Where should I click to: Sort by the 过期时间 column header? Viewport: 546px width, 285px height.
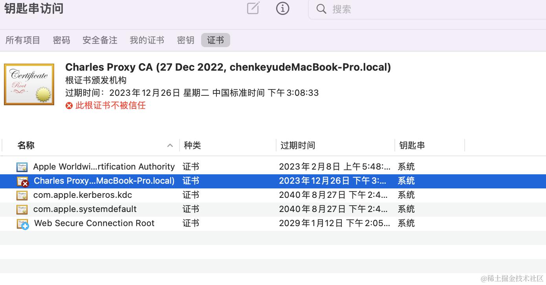click(x=298, y=145)
